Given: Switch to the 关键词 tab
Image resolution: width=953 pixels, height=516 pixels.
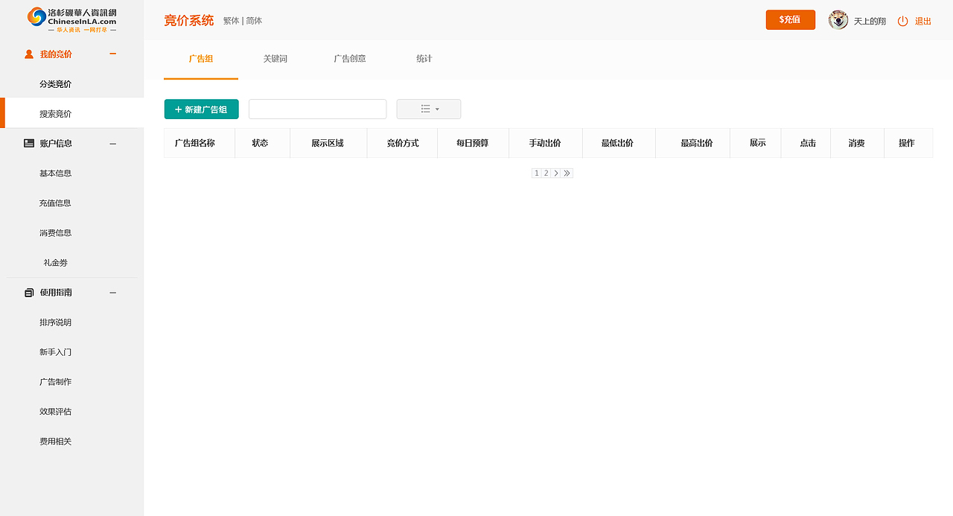Looking at the screenshot, I should click(x=275, y=58).
